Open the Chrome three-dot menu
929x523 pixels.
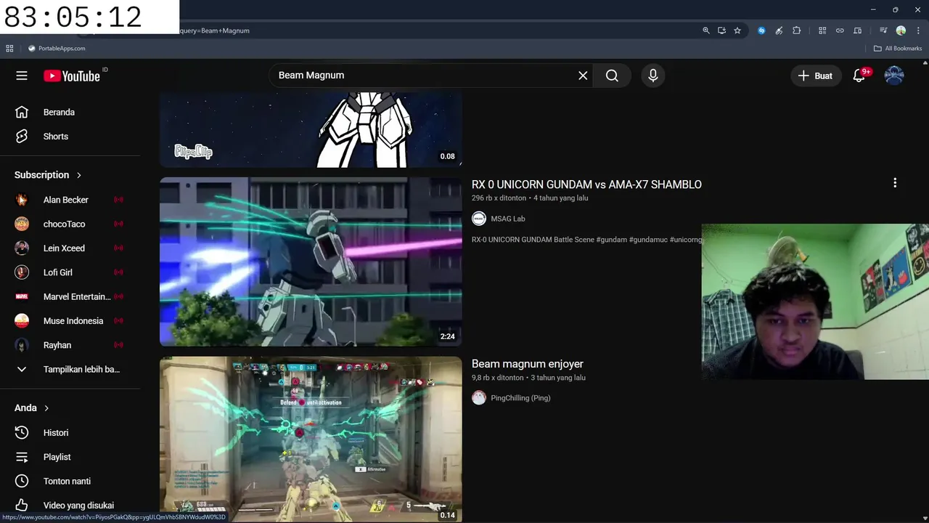point(918,31)
